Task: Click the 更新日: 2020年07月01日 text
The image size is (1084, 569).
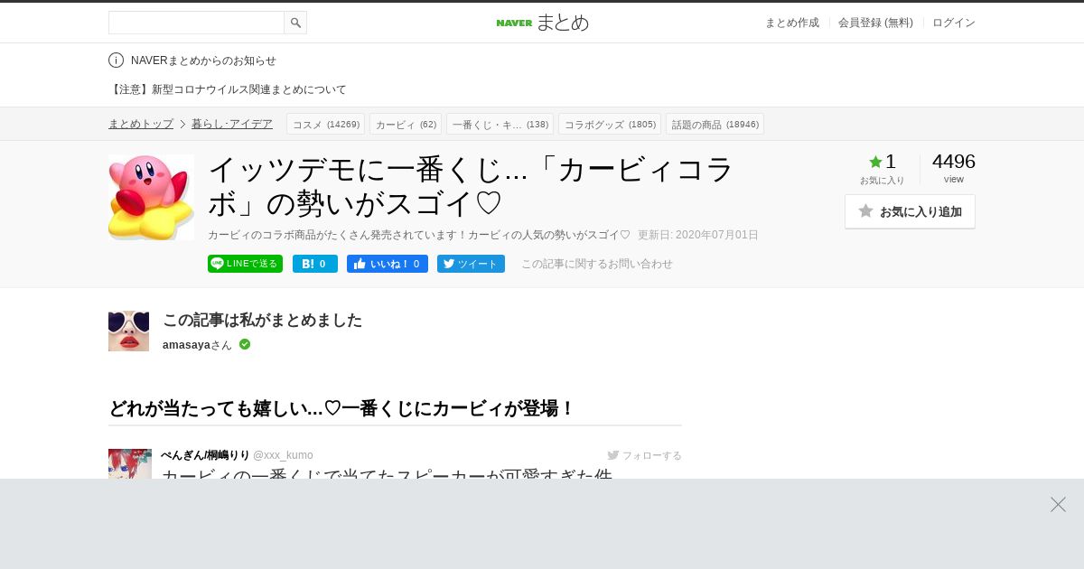Action: tap(698, 235)
